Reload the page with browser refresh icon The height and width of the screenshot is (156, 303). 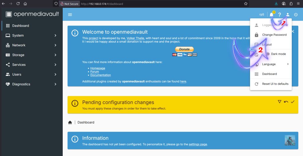click(x=18, y=4)
